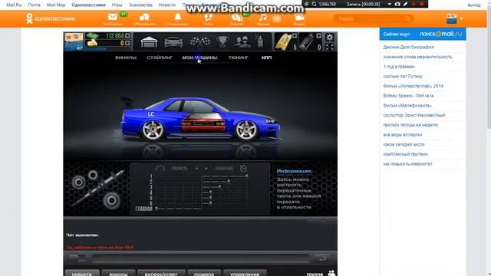Open Odnoklassniki music note icon
This screenshot has width=491, height=276.
(x=262, y=17)
